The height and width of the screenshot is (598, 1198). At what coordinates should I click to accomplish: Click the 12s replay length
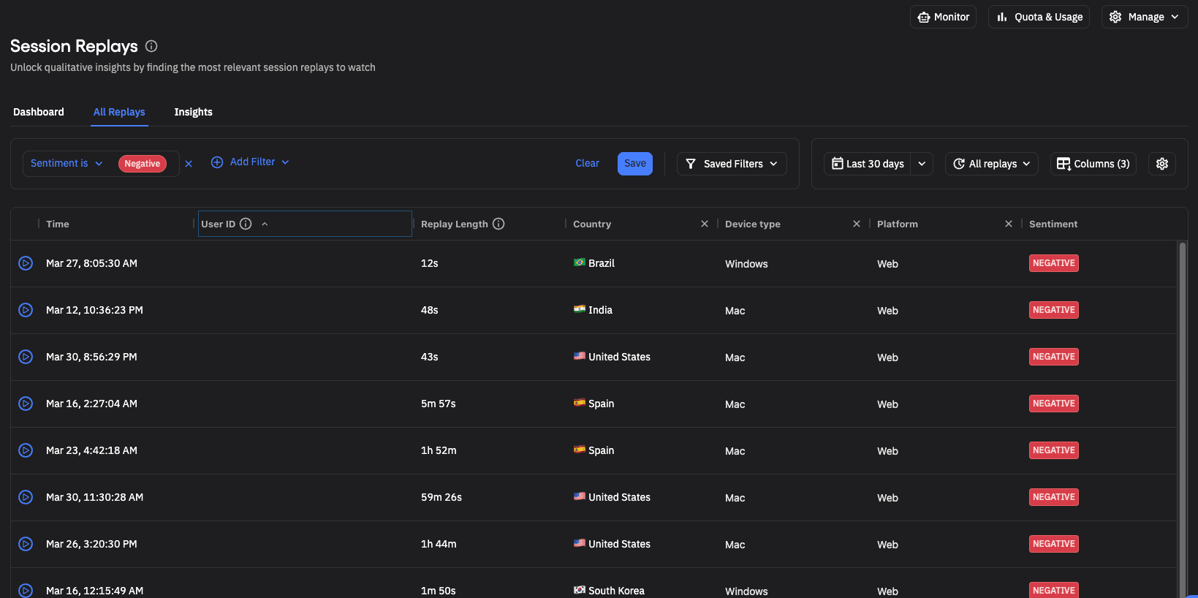pyautogui.click(x=430, y=263)
